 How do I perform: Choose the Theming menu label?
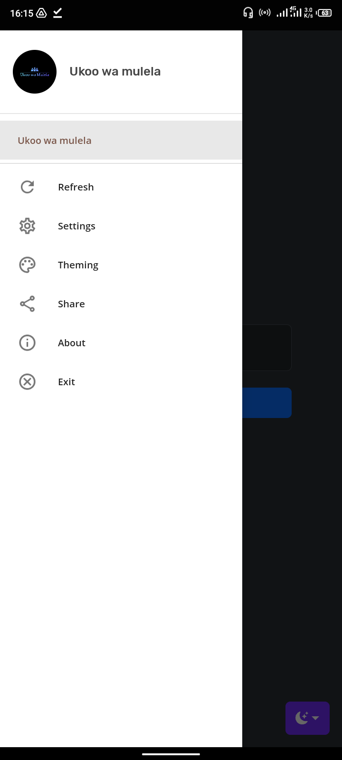(x=78, y=265)
